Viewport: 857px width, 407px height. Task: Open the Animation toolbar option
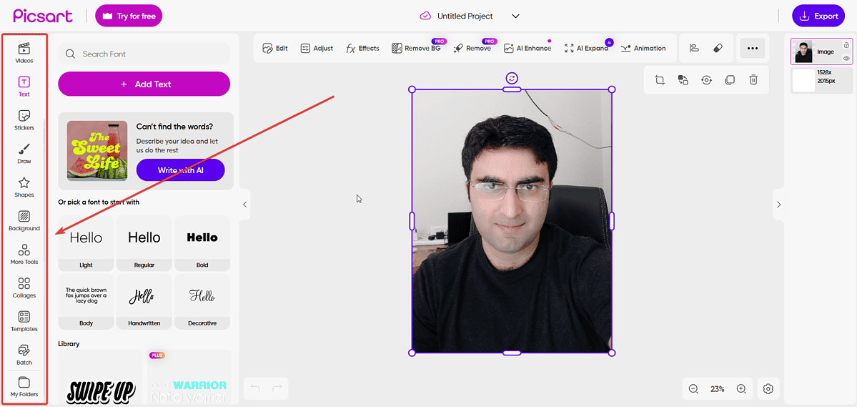click(x=643, y=48)
